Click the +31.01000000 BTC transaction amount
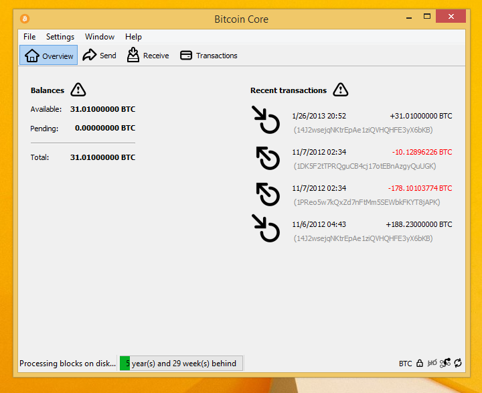 tap(421, 116)
